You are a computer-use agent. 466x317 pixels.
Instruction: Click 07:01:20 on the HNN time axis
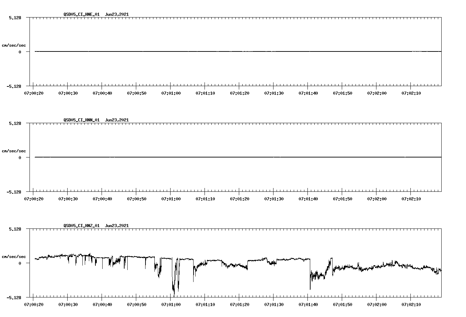coord(240,199)
